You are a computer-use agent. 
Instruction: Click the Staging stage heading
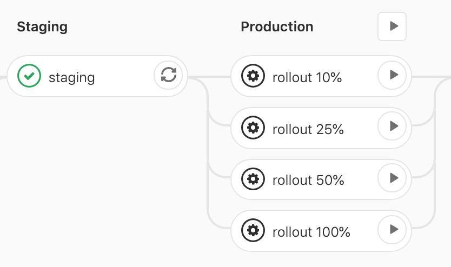coord(42,27)
